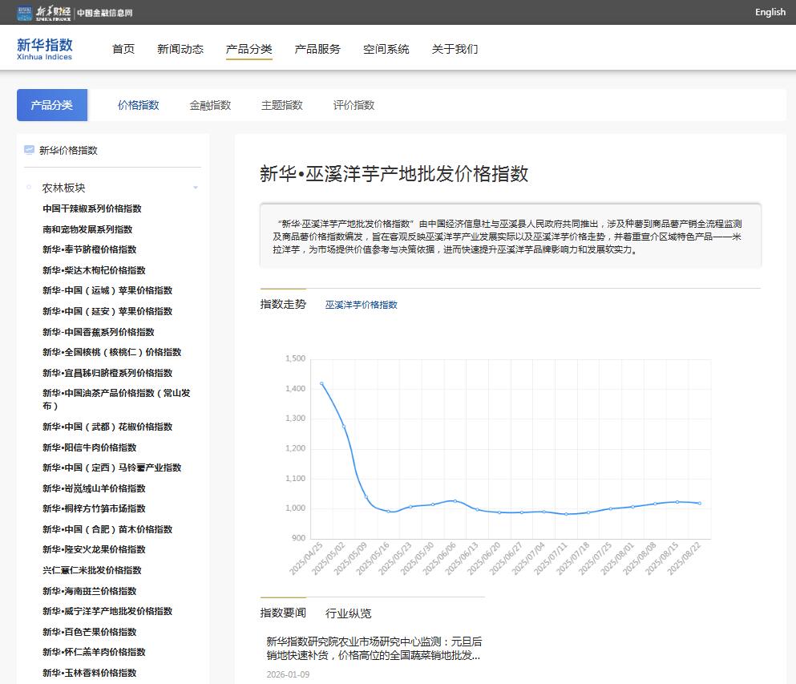Click the 2025/04/25 data point on chart
796x684 pixels.
(x=321, y=383)
